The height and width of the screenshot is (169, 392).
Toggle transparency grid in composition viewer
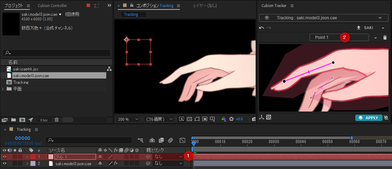click(x=189, y=119)
